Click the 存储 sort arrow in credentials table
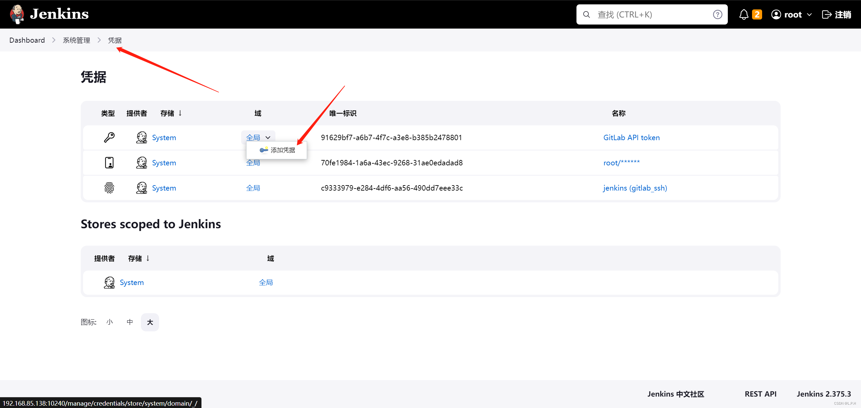Image resolution: width=861 pixels, height=408 pixels. tap(180, 113)
